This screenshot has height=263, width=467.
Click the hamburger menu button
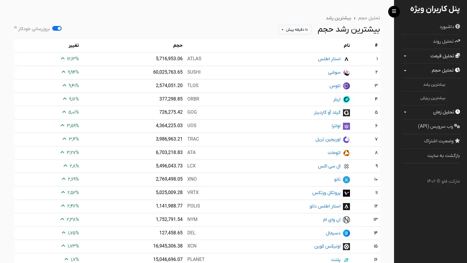pyautogui.click(x=394, y=11)
